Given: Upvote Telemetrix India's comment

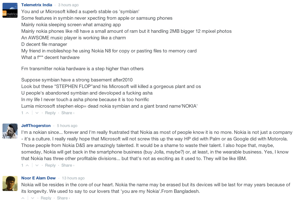Looking at the screenshot, I should click(27, 113).
